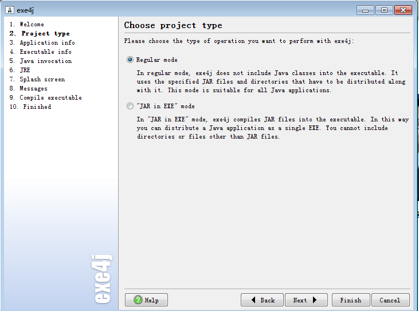
Task: Maximize the exe4j window
Action: tap(383, 10)
